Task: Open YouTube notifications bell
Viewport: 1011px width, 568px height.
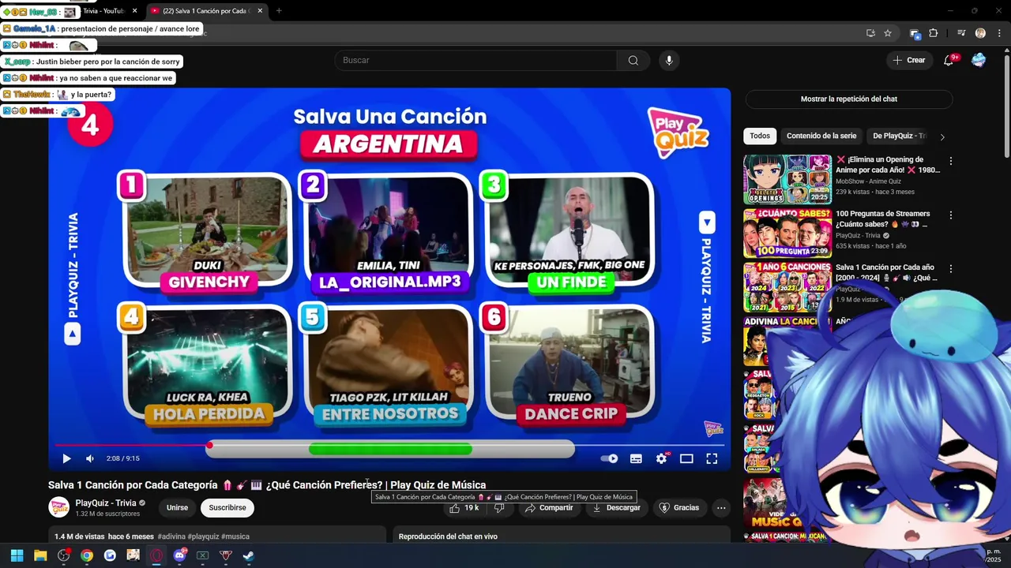Action: click(x=949, y=60)
